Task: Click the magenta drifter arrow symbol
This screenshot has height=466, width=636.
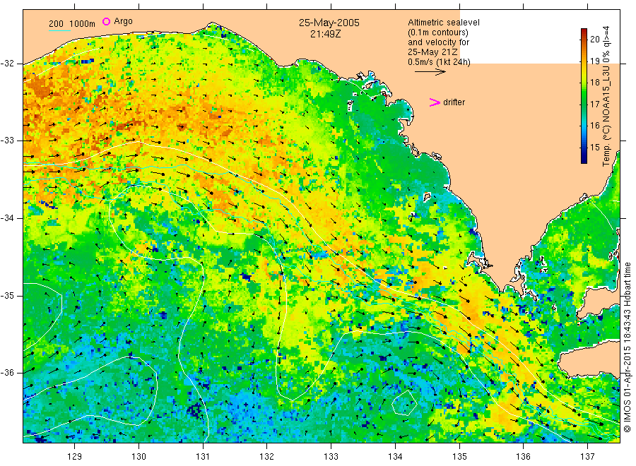Action: click(x=435, y=102)
